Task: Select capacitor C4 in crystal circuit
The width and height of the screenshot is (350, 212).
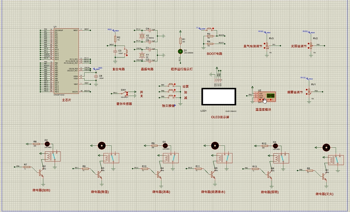Action: point(150,30)
